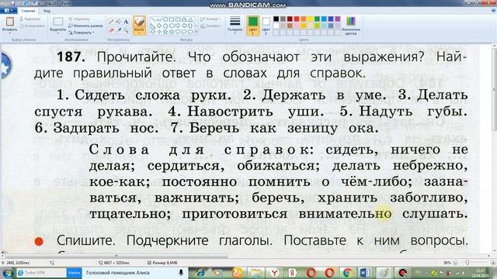Choose the oval shape
The image size is (497, 279).
pyautogui.click(x=165, y=19)
